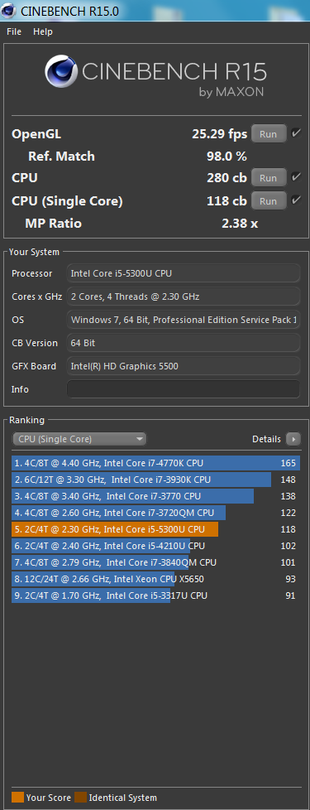310x810 pixels.
Task: Toggle the CPU (Single Core) test checkbox
Action: [296, 200]
